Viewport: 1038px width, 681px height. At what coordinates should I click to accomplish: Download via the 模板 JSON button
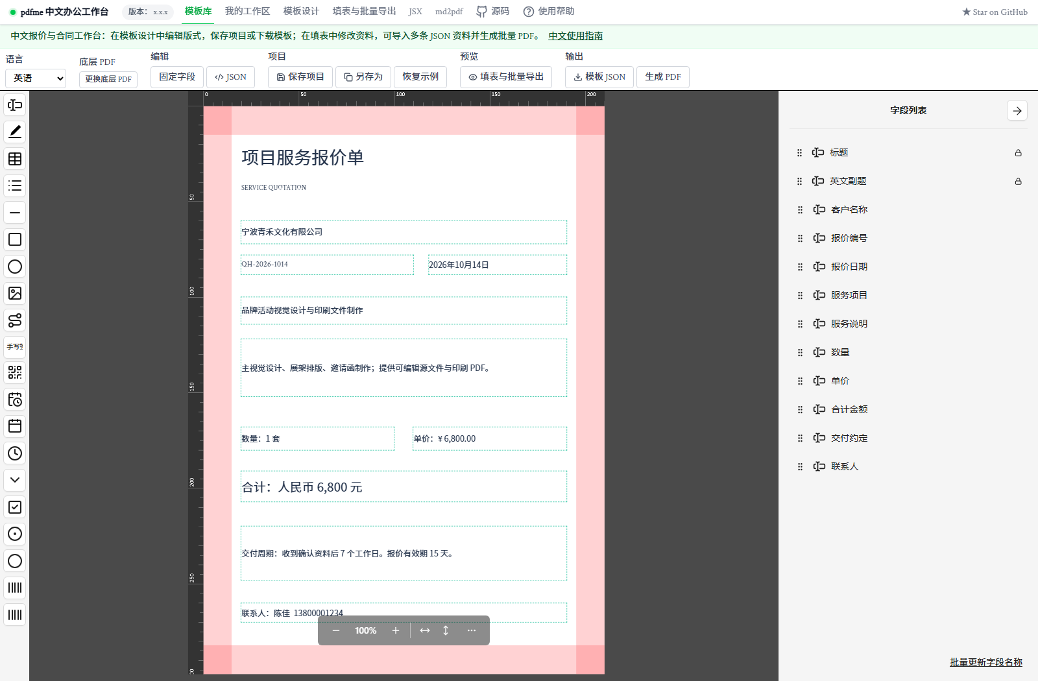599,77
